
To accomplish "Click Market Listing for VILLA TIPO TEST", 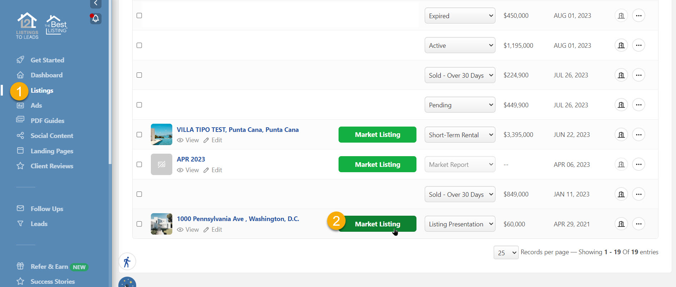I will (x=377, y=135).
